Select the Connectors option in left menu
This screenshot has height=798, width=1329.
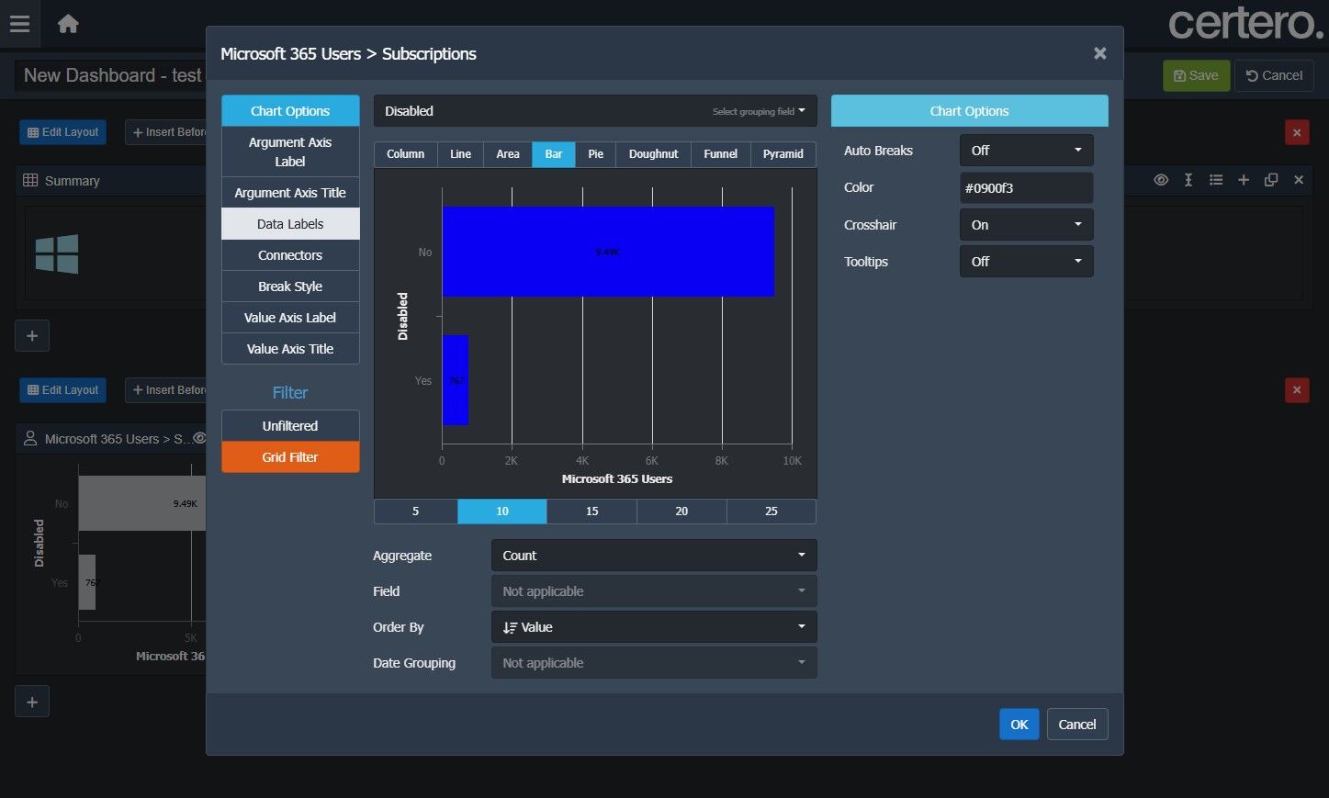(290, 255)
